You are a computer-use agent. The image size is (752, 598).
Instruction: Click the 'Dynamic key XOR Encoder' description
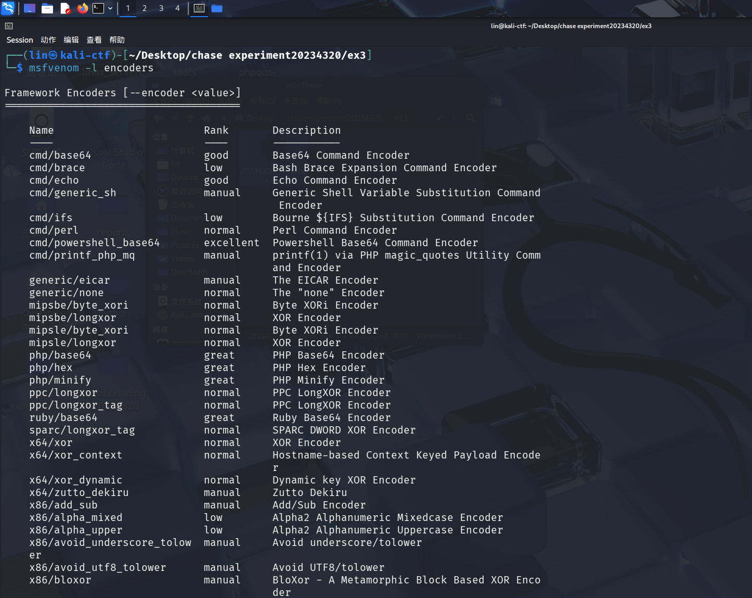(344, 480)
